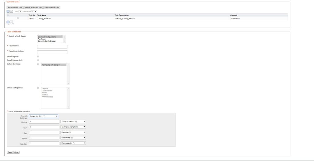Screen dimensions: 314x161
Task: Tick the select-all checkbox in table header
Action: [8, 15]
